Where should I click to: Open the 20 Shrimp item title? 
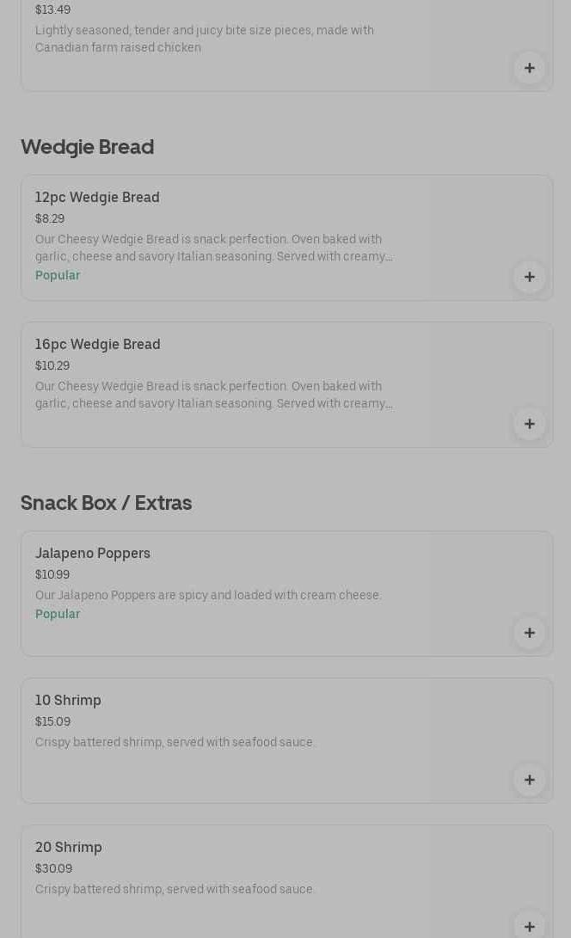click(69, 848)
